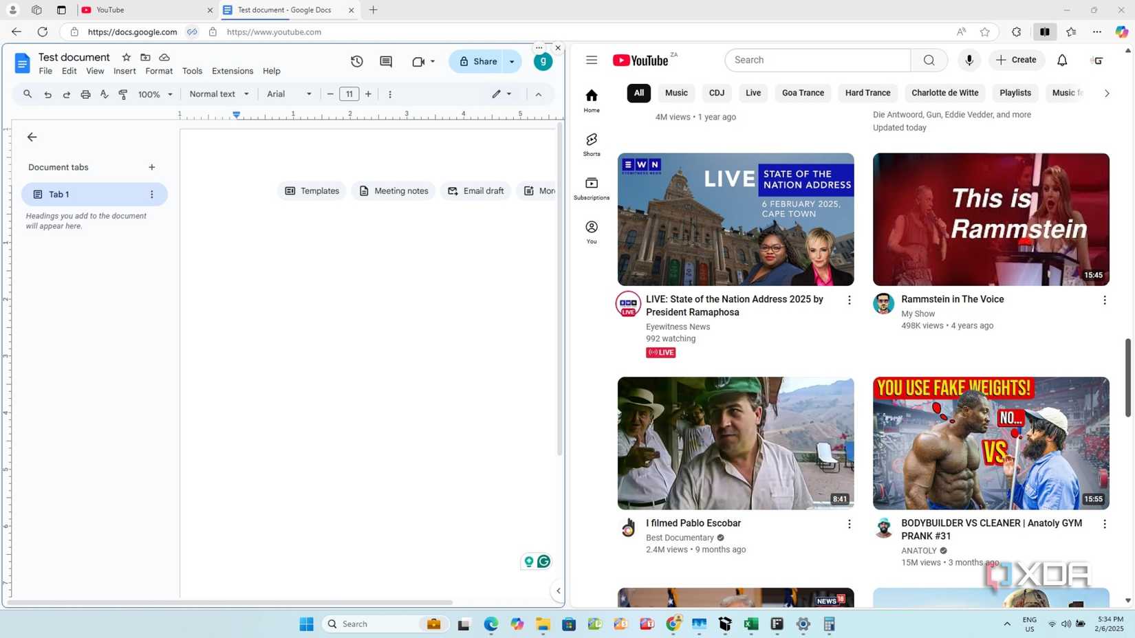Print the document via toolbar printer icon
Image resolution: width=1135 pixels, height=638 pixels.
(85, 93)
